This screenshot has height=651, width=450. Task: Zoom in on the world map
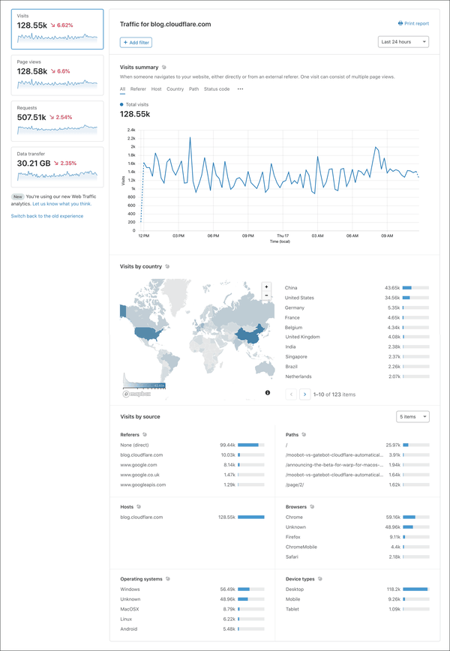(265, 286)
